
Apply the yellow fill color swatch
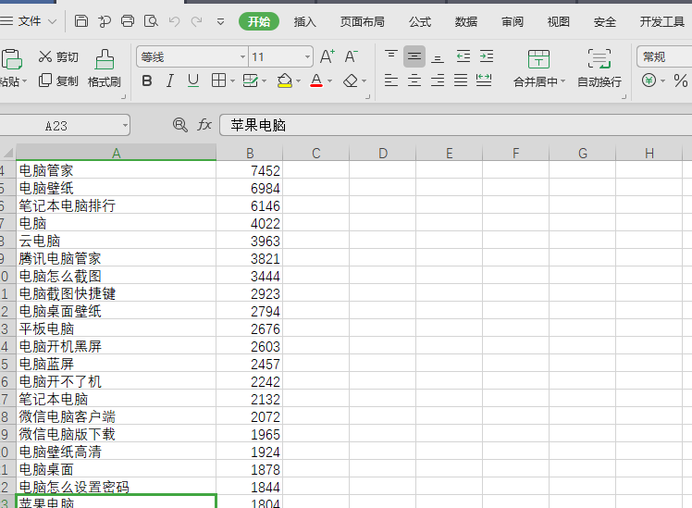point(284,81)
